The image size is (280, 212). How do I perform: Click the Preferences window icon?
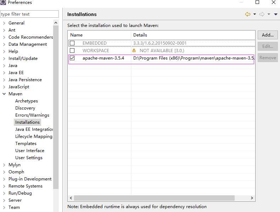3,2
